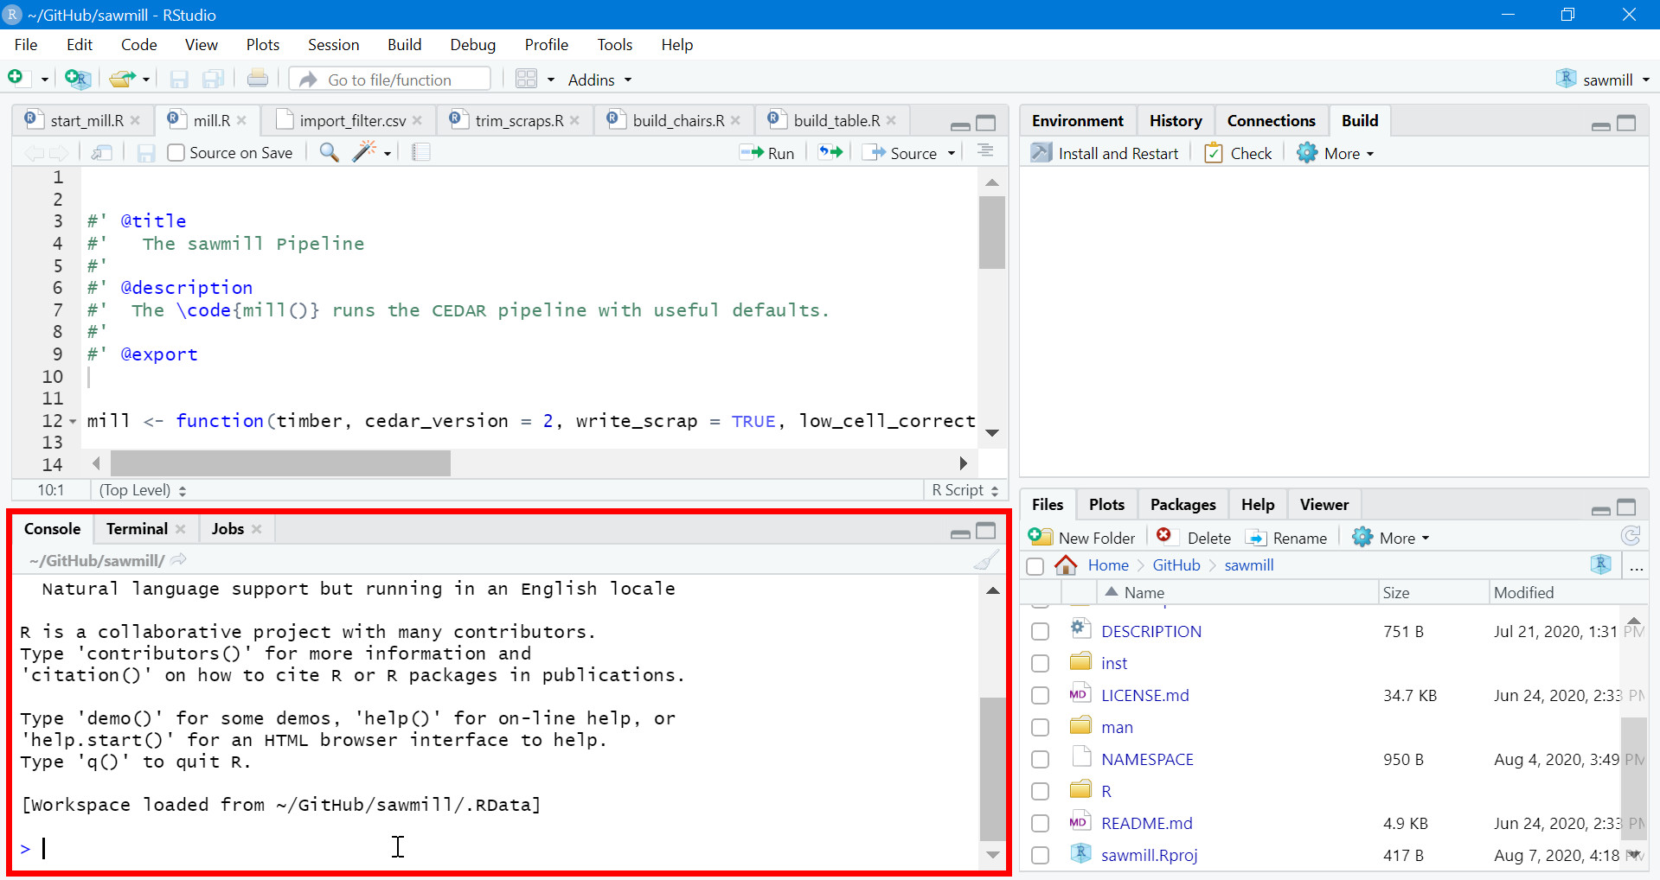This screenshot has width=1660, height=880.
Task: Clear console with the broom icon
Action: pyautogui.click(x=986, y=560)
